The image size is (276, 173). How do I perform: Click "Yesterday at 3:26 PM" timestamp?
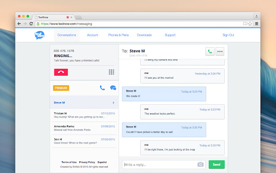(x=207, y=74)
